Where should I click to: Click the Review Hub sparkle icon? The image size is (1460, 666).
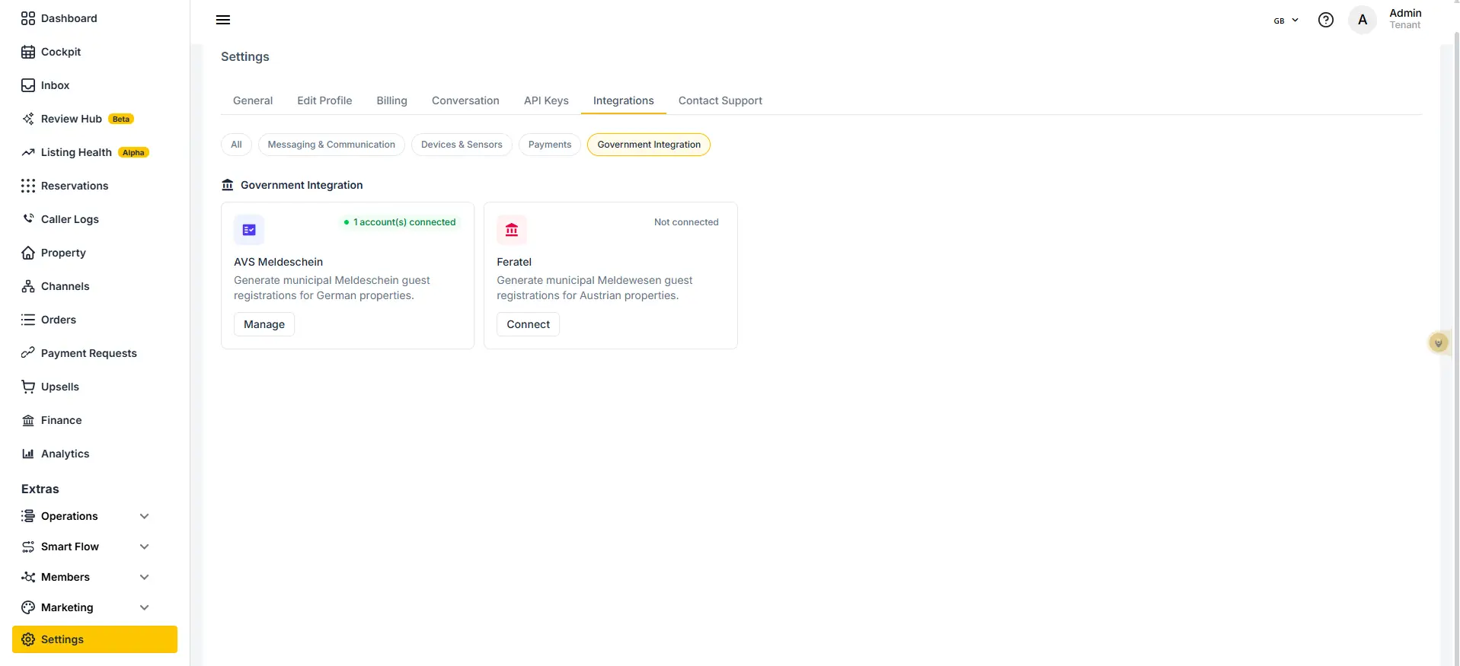[28, 119]
